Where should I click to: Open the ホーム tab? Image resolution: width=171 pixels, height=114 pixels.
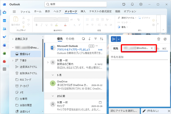click(x=38, y=11)
